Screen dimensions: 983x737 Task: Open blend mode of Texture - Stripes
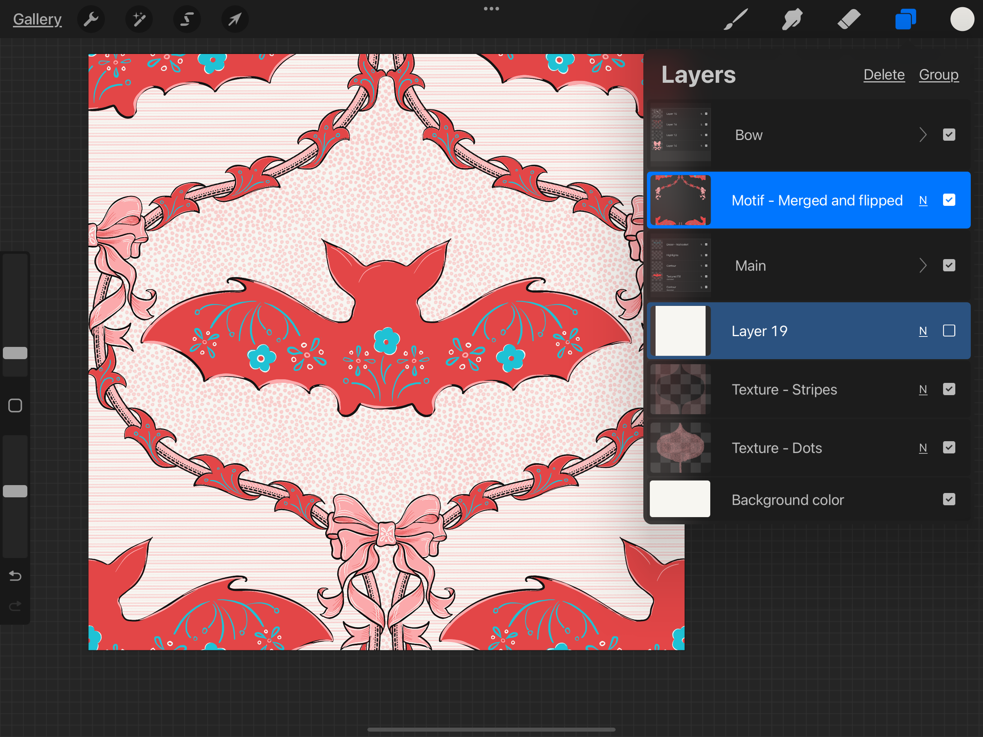click(923, 390)
